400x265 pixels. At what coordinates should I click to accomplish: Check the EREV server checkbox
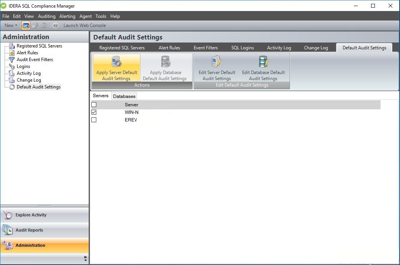pos(94,120)
